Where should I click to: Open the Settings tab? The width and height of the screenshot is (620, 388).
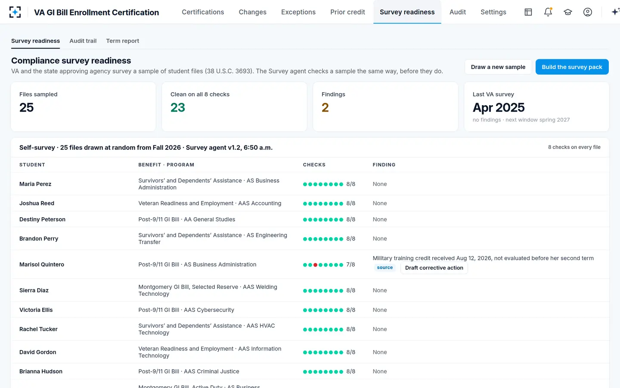coord(493,12)
